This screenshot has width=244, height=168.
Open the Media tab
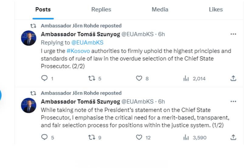(160, 9)
